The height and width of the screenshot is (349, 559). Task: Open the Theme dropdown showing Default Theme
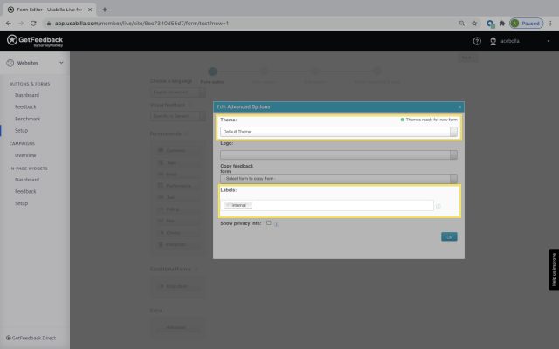click(x=338, y=132)
